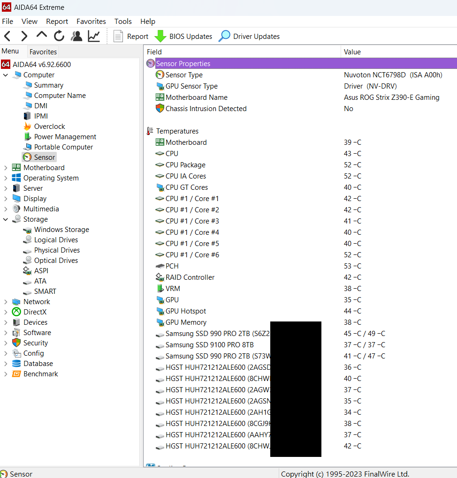This screenshot has width=457, height=478.
Task: Collapse the Storage tree node
Action: tap(6, 219)
